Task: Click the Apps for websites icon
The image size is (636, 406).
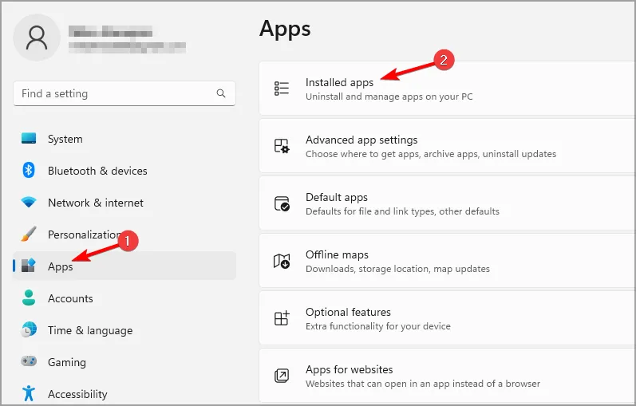Action: tap(282, 376)
